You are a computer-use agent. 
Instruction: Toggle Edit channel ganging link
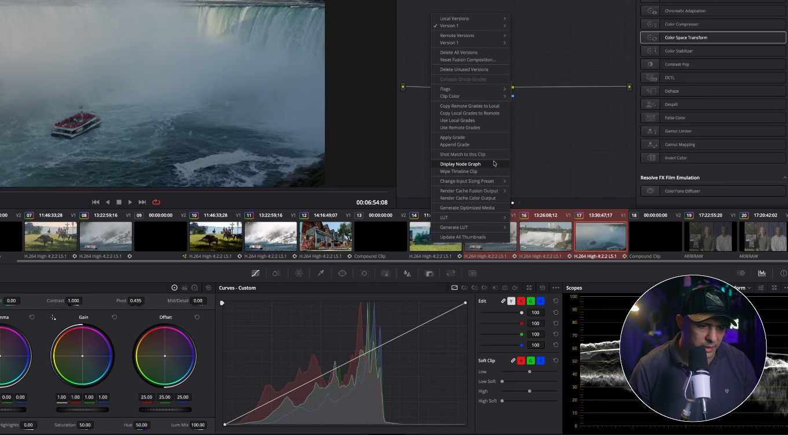click(x=503, y=301)
